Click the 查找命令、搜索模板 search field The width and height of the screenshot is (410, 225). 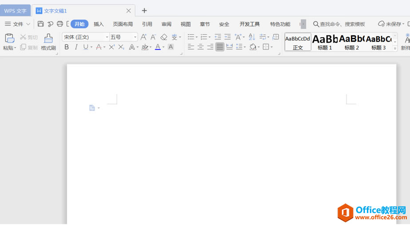pos(339,24)
